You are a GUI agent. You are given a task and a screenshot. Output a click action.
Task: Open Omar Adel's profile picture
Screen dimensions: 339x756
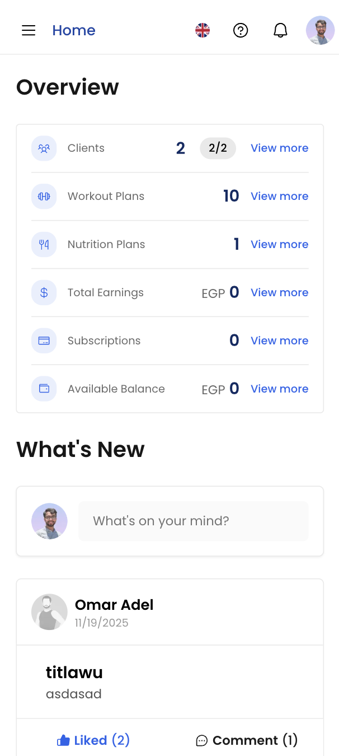(x=49, y=612)
